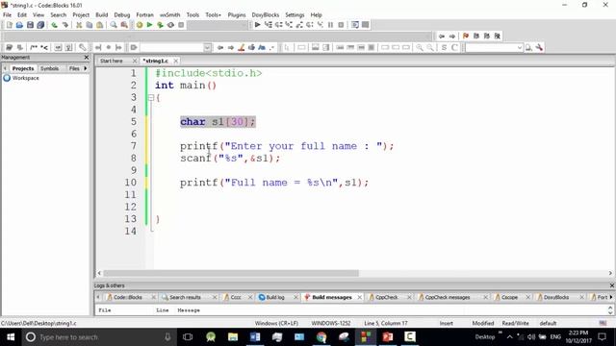
Task: Open debugging windows toolbar icon
Action: point(355,25)
